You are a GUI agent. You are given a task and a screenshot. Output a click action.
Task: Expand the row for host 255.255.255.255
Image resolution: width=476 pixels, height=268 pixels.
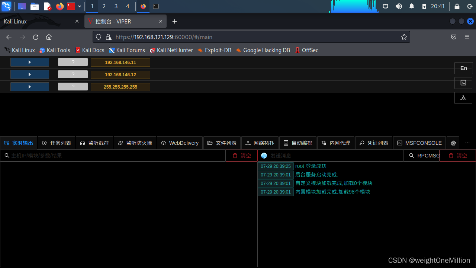[30, 87]
